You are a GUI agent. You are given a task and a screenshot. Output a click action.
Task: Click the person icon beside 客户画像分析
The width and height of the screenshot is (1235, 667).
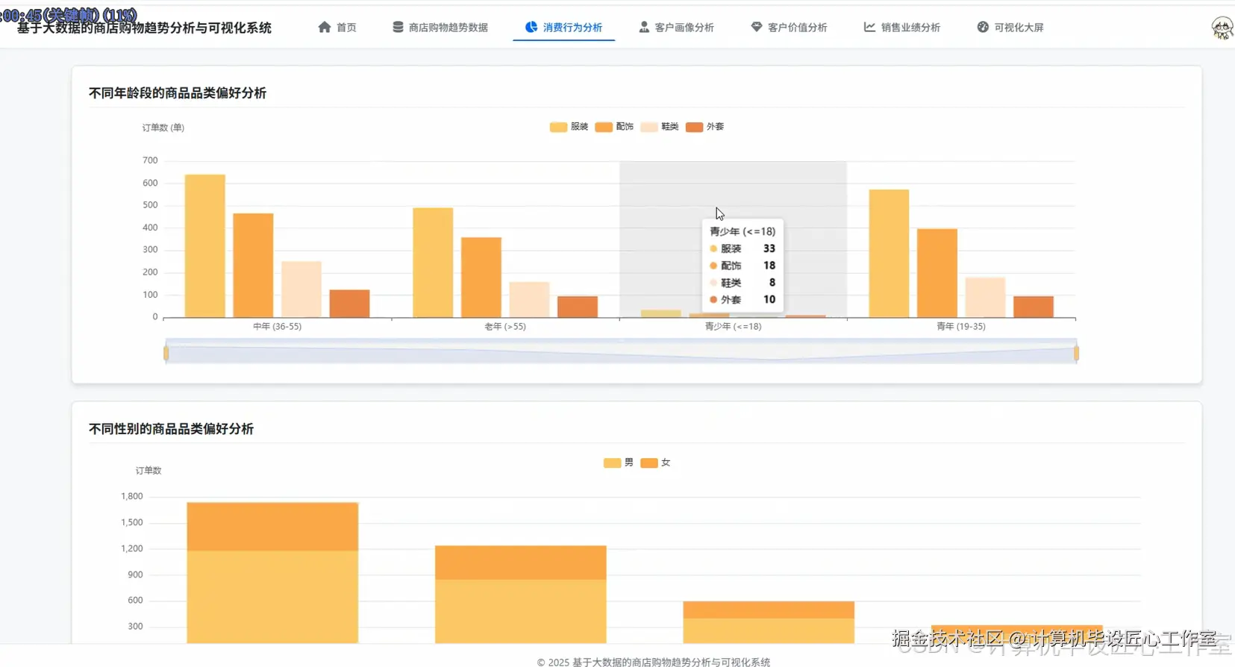tap(644, 27)
